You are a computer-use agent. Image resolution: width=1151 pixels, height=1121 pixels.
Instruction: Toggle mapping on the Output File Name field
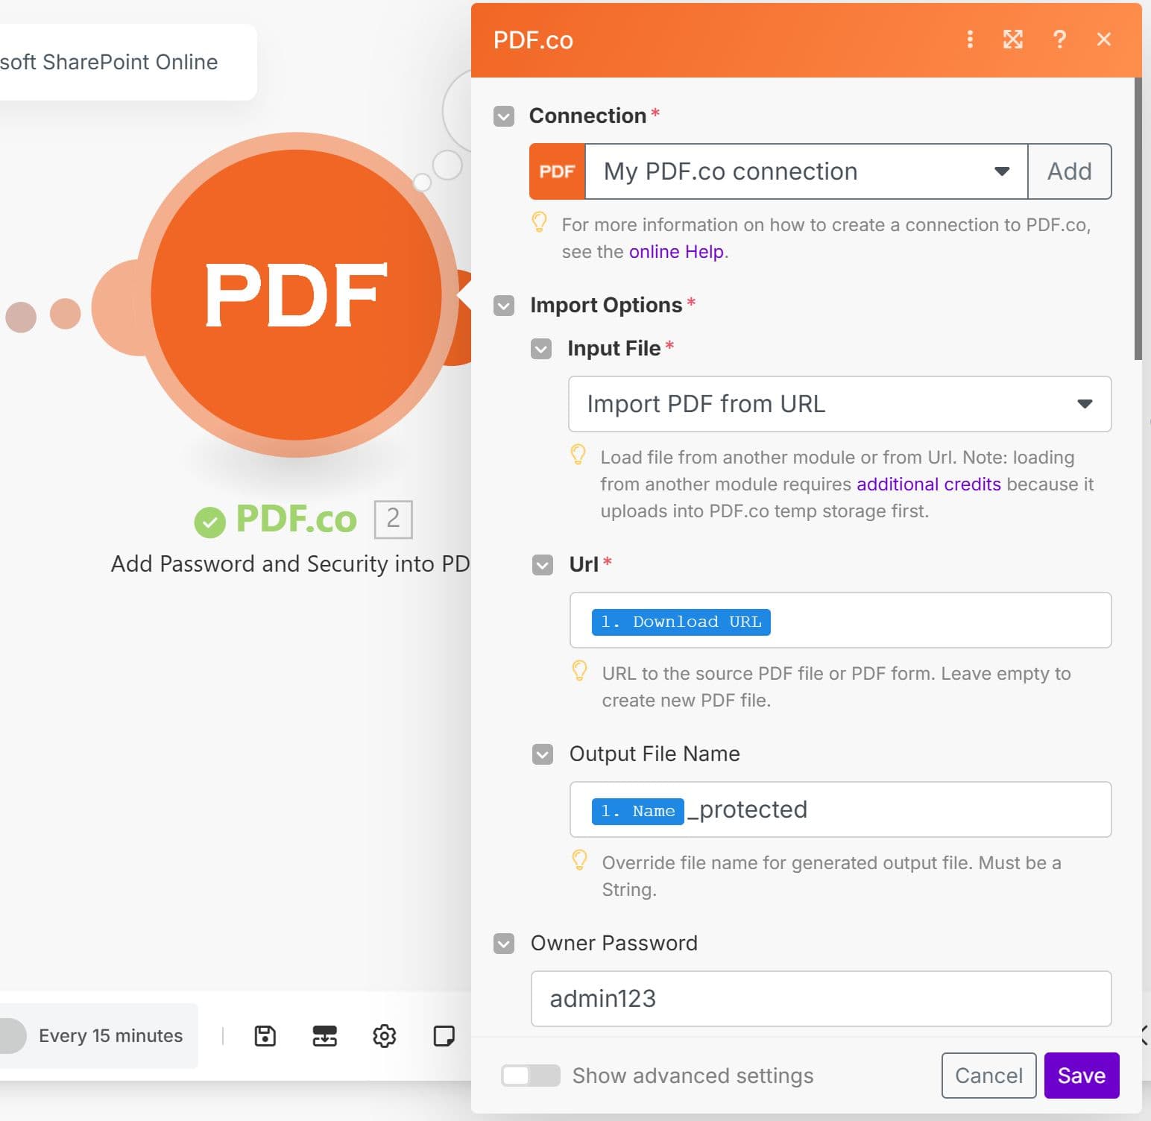click(x=542, y=754)
